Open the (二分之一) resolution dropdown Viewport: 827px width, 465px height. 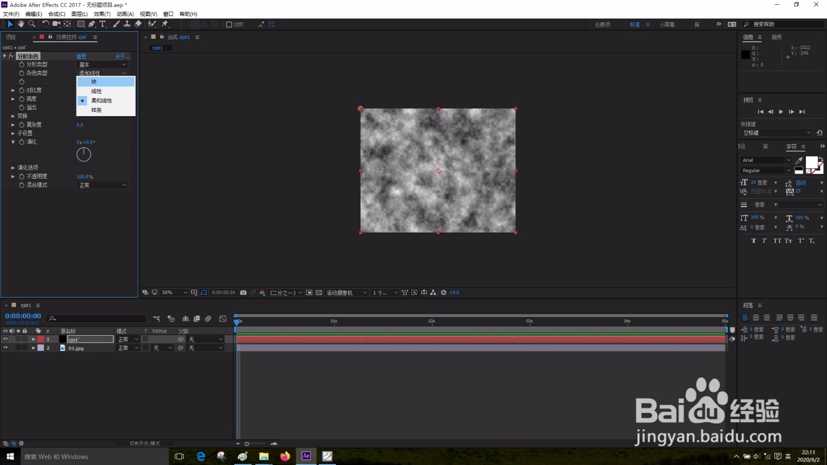tap(286, 292)
